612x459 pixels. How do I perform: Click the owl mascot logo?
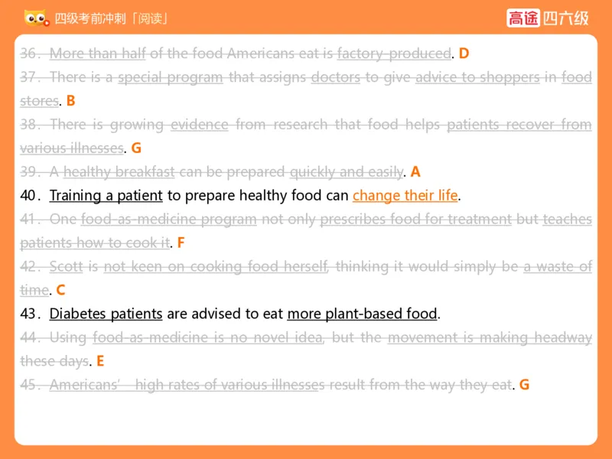[35, 17]
